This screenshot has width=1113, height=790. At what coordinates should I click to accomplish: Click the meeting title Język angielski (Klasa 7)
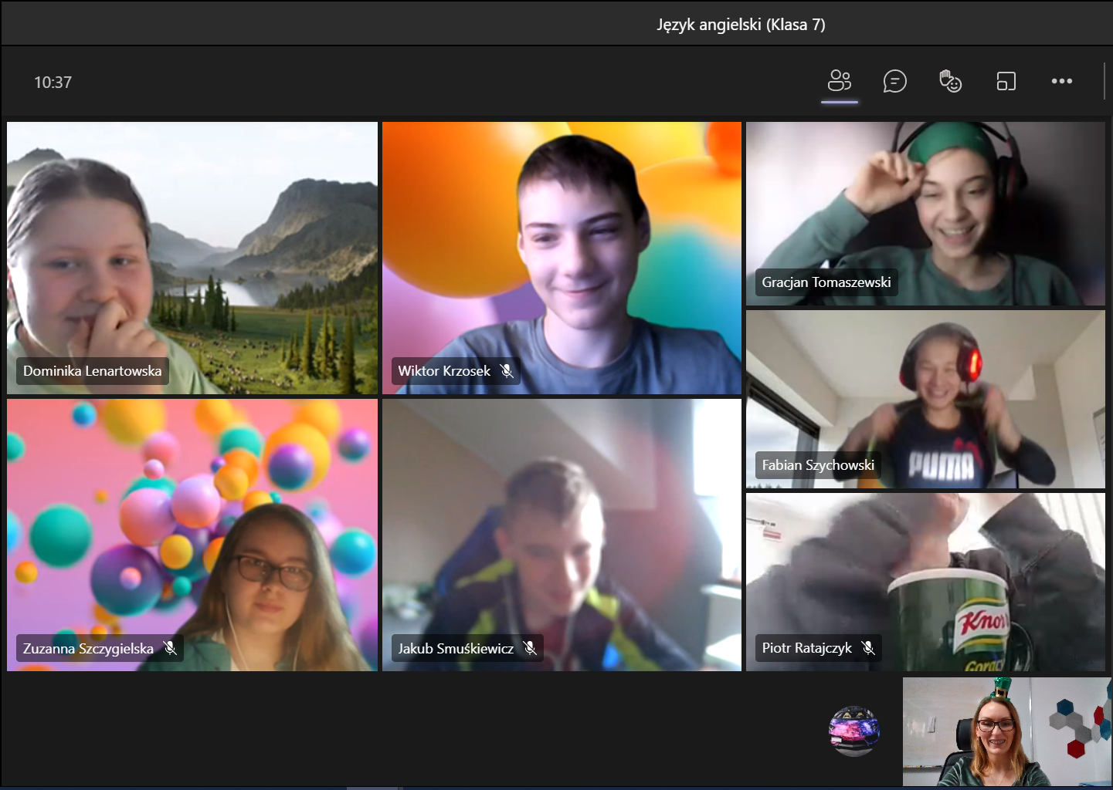coord(741,25)
